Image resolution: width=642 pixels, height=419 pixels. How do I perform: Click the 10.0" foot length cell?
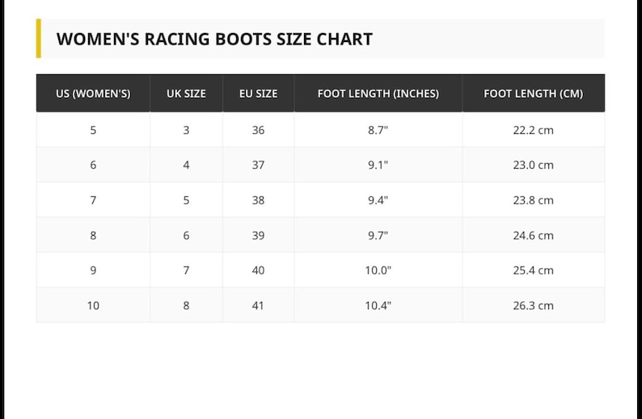click(378, 270)
